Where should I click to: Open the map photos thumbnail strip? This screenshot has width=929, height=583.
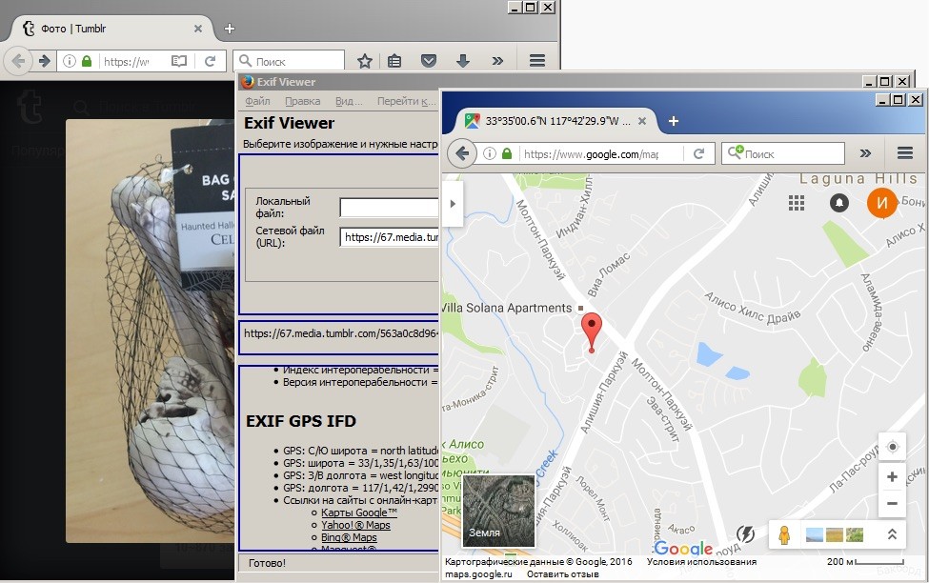(835, 535)
